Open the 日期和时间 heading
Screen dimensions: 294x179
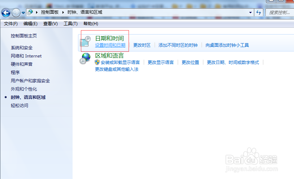(x=109, y=38)
